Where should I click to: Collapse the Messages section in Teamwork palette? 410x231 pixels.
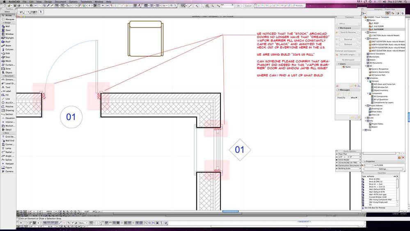click(339, 90)
